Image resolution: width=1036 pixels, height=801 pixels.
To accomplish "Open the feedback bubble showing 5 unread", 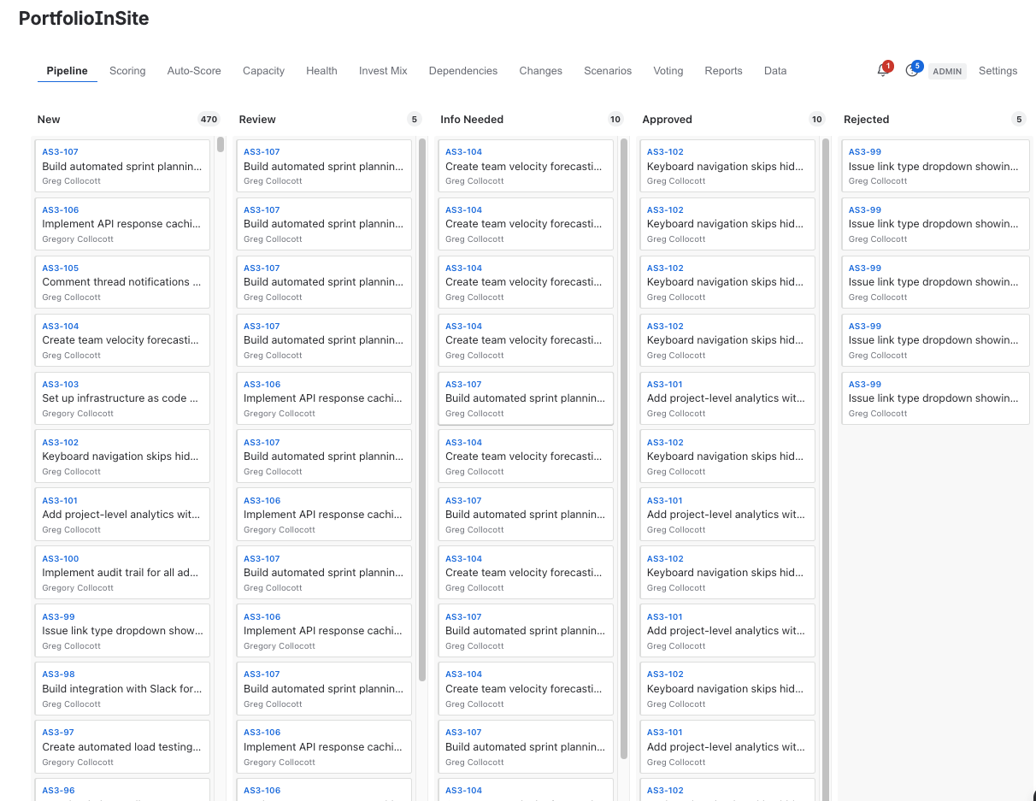I will 912,71.
